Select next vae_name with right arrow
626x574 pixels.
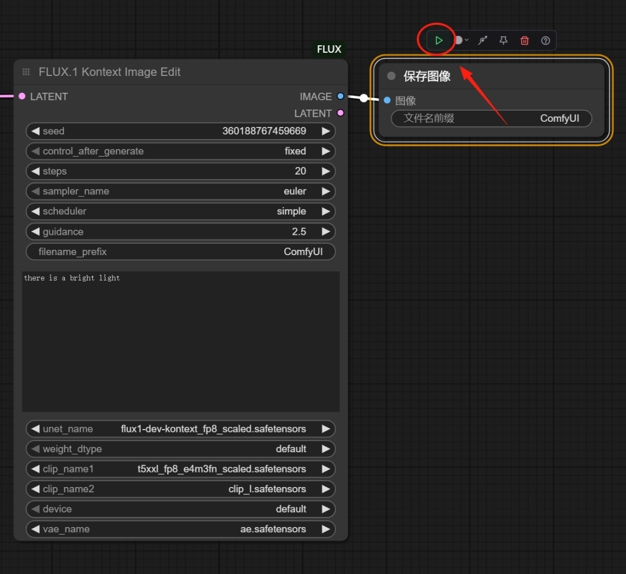(326, 529)
